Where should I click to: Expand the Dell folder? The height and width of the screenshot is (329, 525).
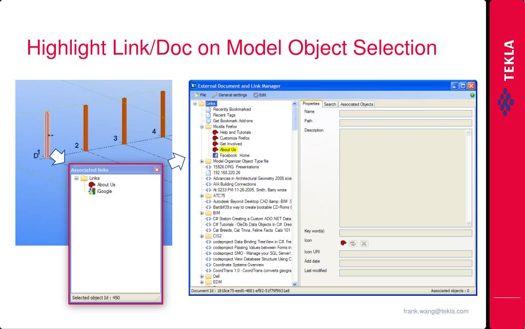pyautogui.click(x=202, y=276)
